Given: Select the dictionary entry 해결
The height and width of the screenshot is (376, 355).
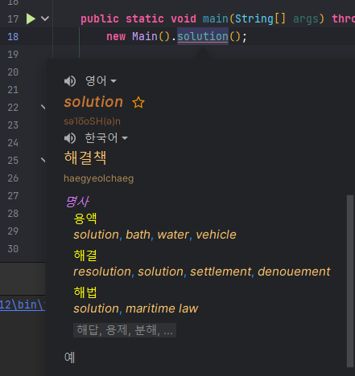Looking at the screenshot, I should pos(85,255).
